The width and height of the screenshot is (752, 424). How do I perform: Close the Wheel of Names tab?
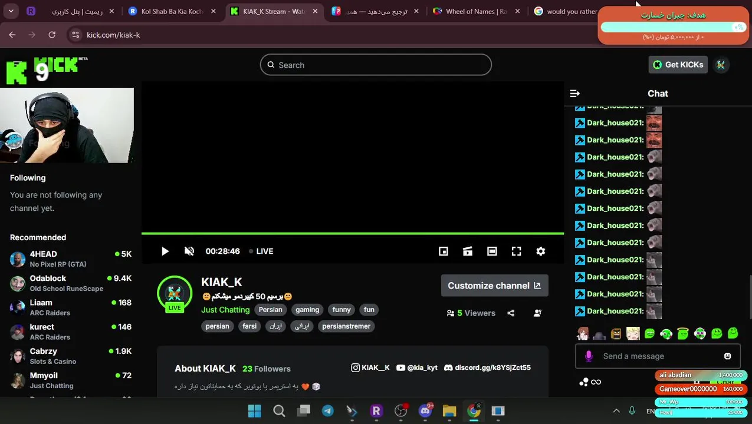pyautogui.click(x=517, y=11)
